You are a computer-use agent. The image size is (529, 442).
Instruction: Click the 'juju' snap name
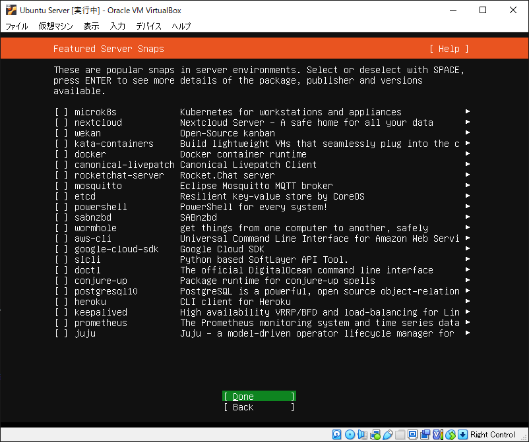85,333
